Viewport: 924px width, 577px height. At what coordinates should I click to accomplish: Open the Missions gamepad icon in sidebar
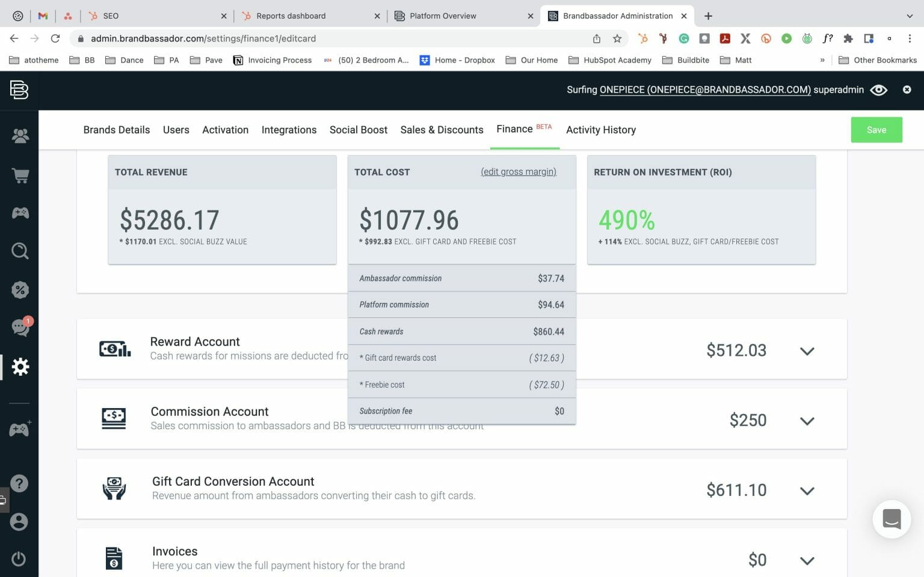tap(20, 213)
